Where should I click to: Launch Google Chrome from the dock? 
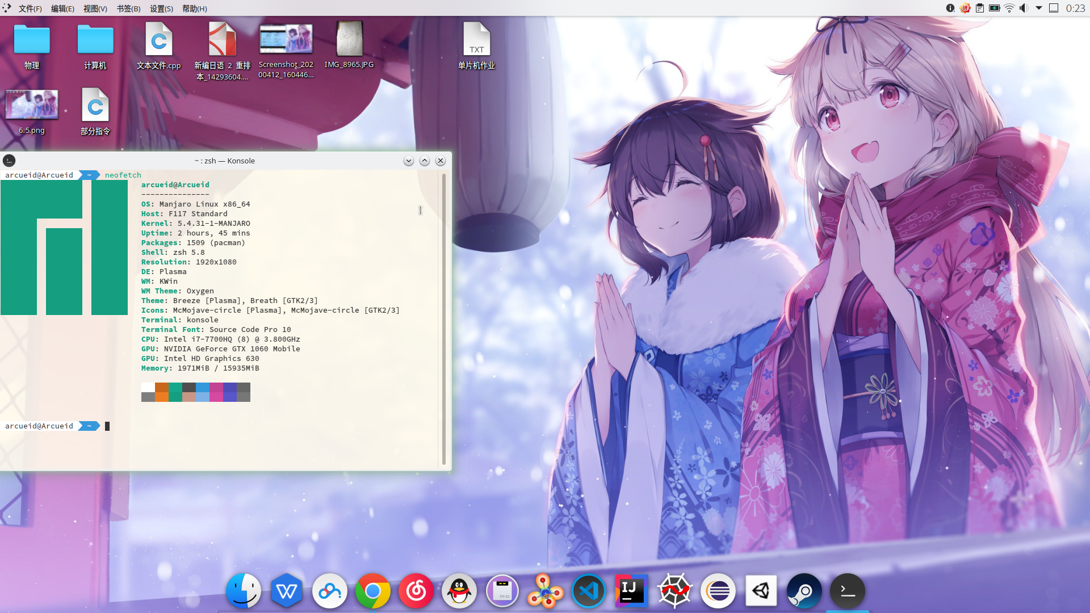372,591
